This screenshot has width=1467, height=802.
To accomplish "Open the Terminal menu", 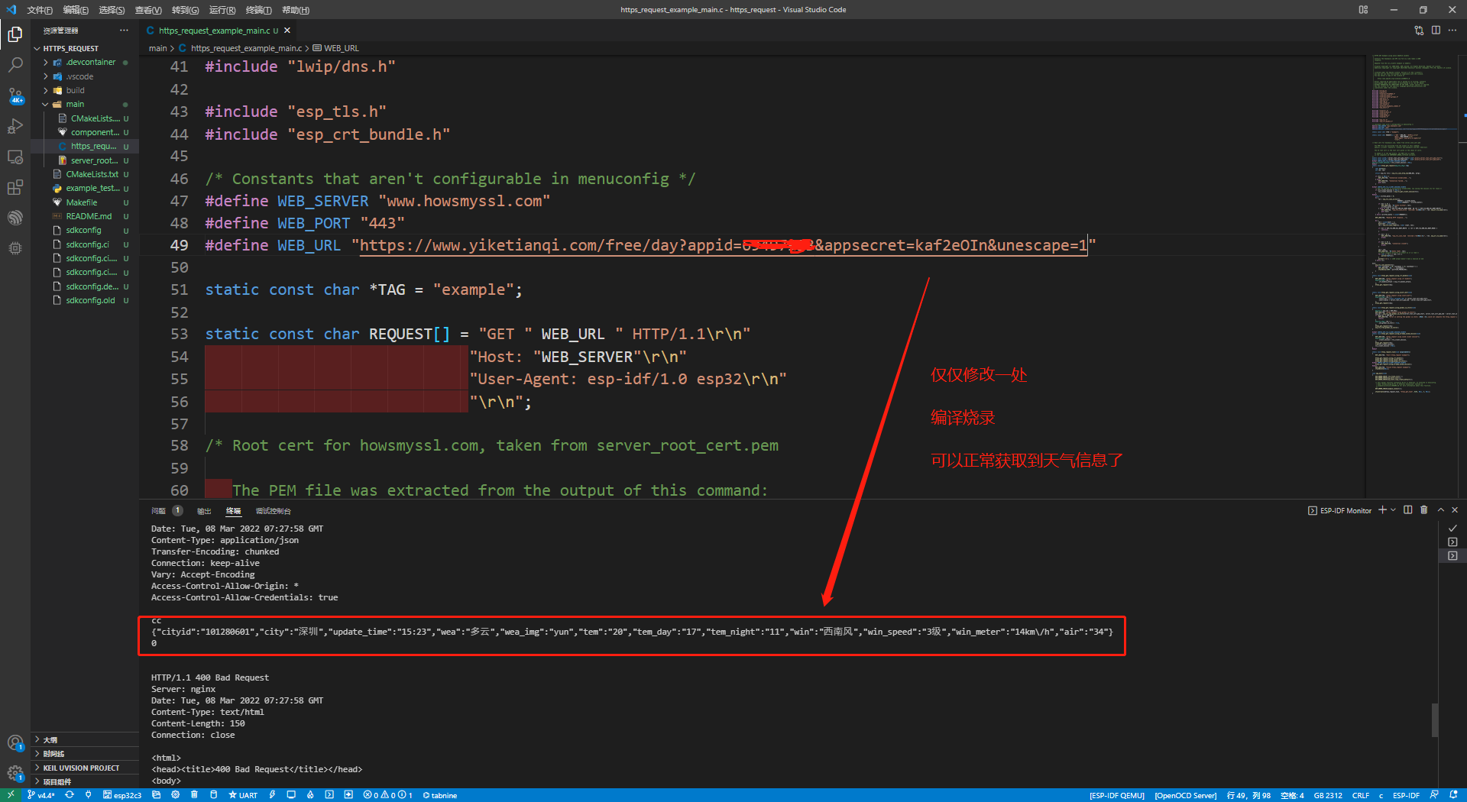I will (259, 10).
